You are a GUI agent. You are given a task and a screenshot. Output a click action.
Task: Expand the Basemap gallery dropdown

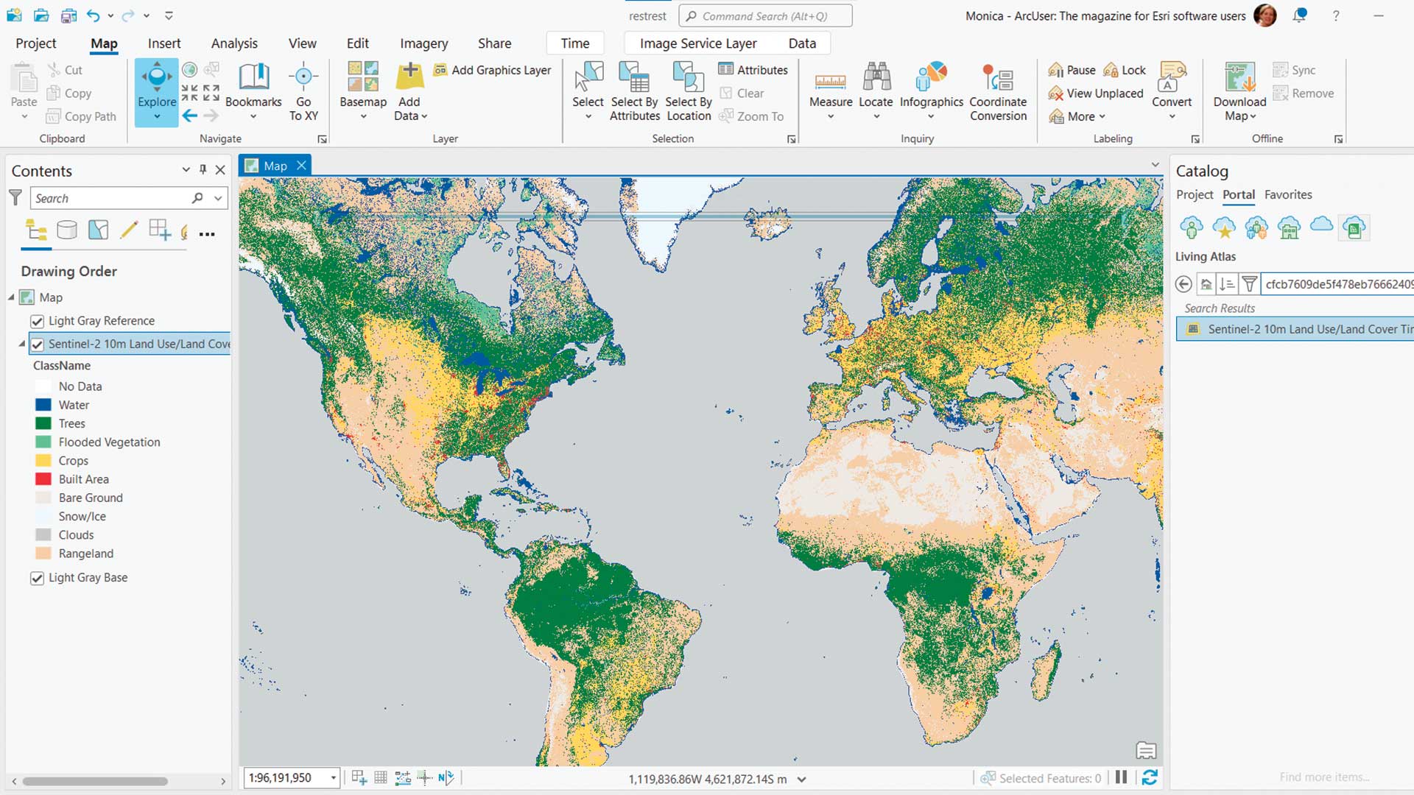(x=363, y=116)
